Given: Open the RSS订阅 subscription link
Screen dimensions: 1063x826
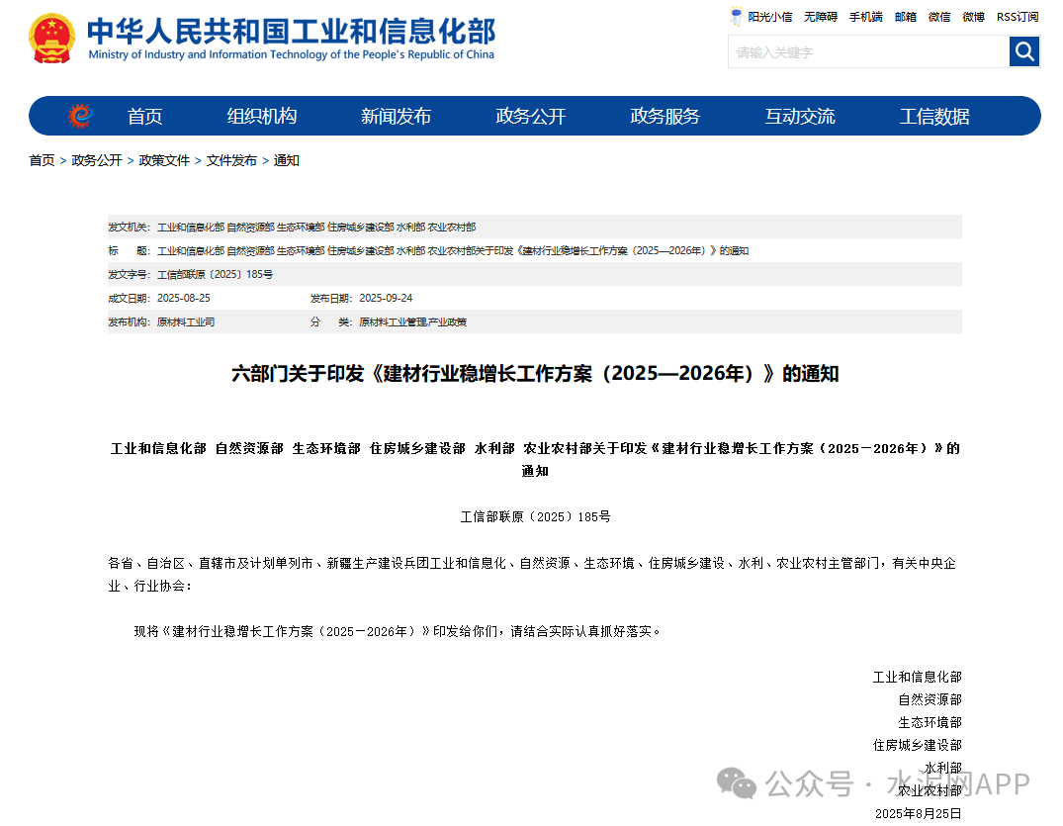Looking at the screenshot, I should click(x=1017, y=17).
